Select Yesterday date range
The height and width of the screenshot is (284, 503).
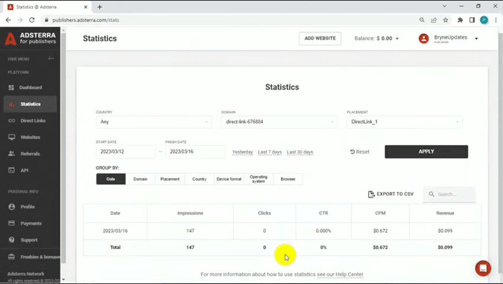coord(243,152)
